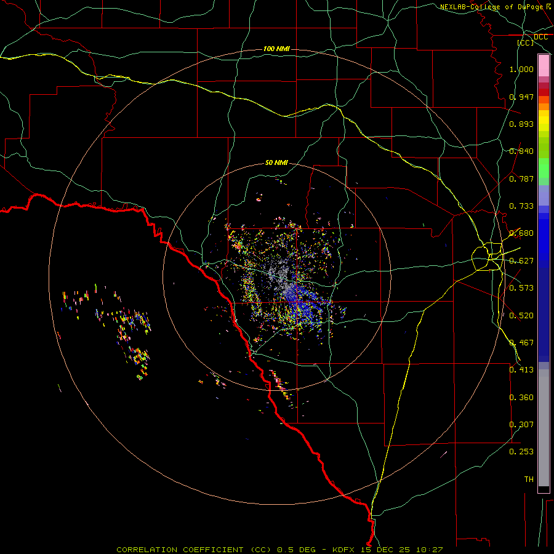Screen dimensions: 554x554
Task: Click the 0.840 legend value
Action: pyautogui.click(x=521, y=151)
